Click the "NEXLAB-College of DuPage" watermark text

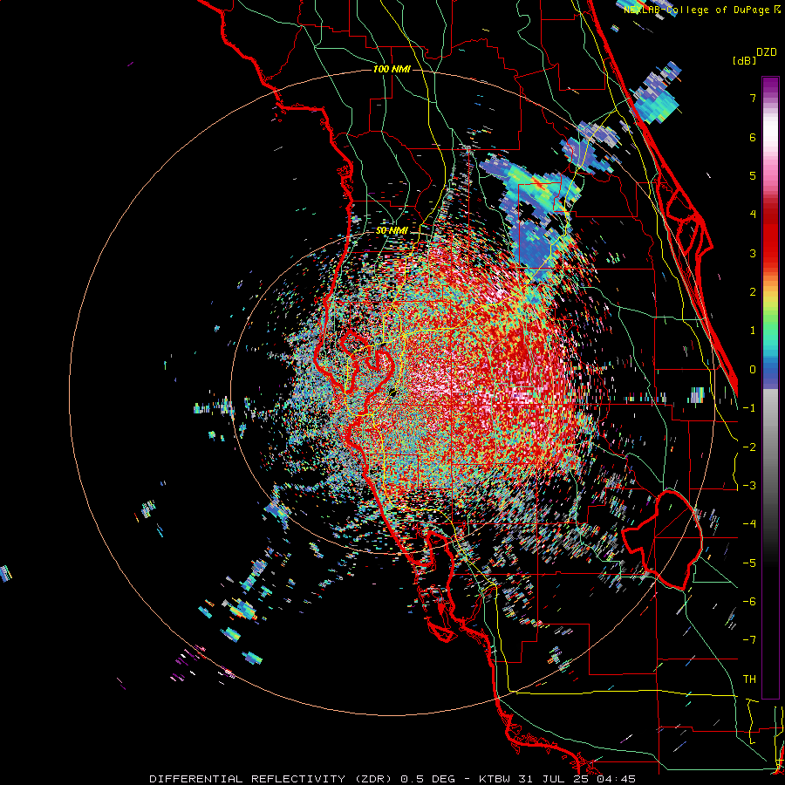point(698,10)
